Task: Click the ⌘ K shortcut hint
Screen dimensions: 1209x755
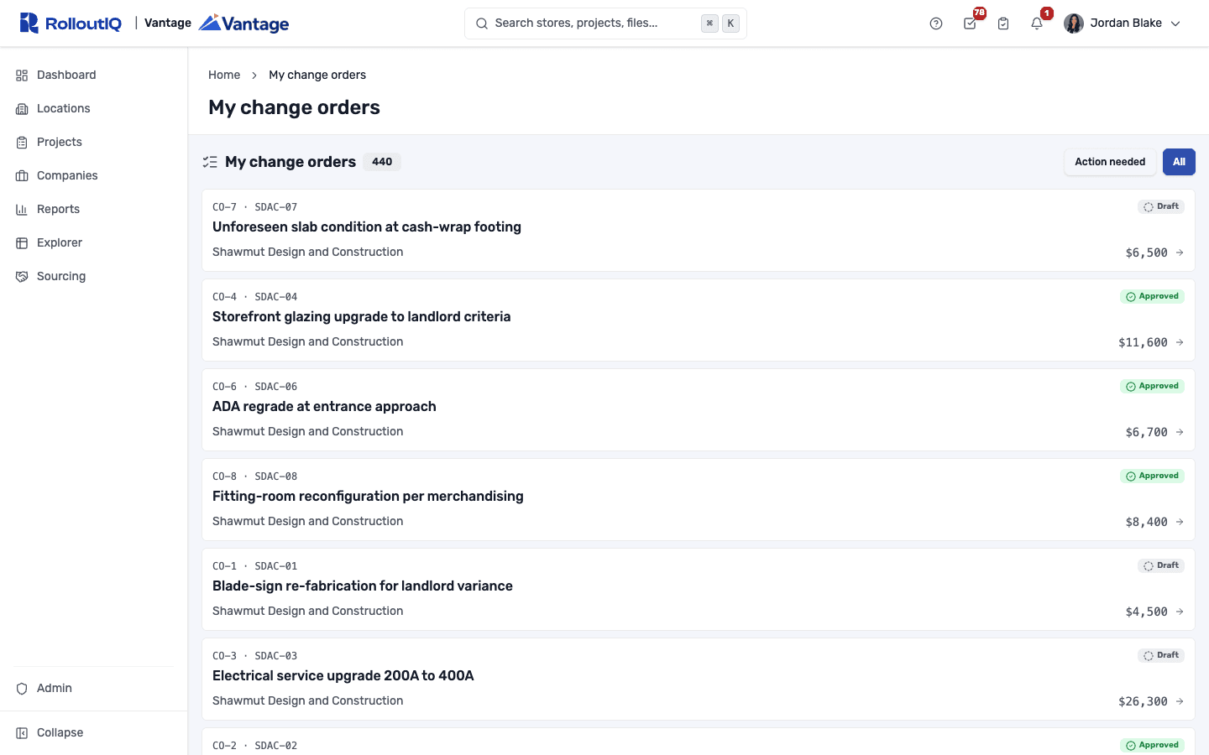Action: coord(720,23)
